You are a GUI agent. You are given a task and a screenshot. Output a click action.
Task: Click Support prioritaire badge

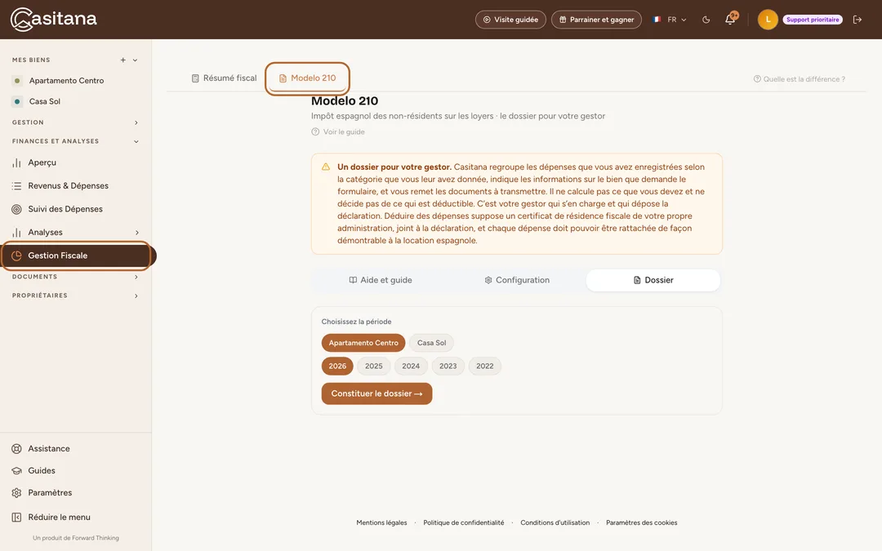(813, 20)
